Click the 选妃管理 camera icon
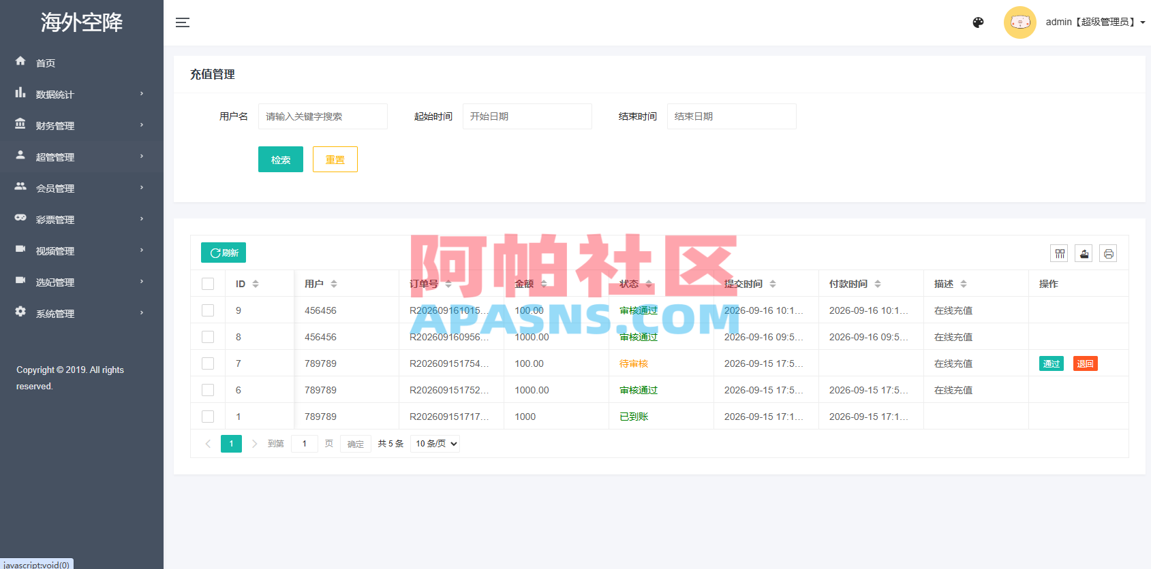Screen dimensions: 1151x569 coord(20,280)
